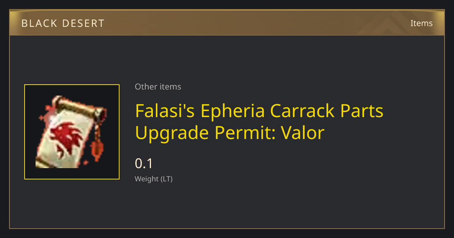Go to the Items section link
This screenshot has width=454, height=238.
point(421,23)
